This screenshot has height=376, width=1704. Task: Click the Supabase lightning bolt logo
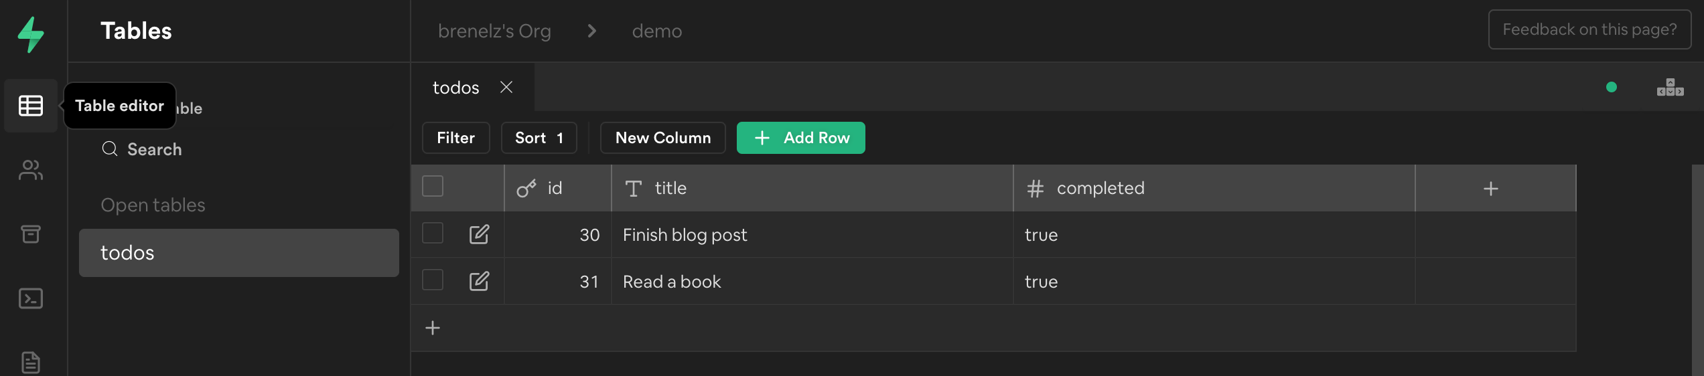[x=31, y=33]
